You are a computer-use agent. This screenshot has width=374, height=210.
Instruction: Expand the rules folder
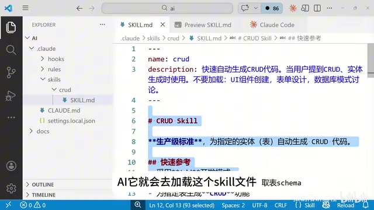pos(42,69)
